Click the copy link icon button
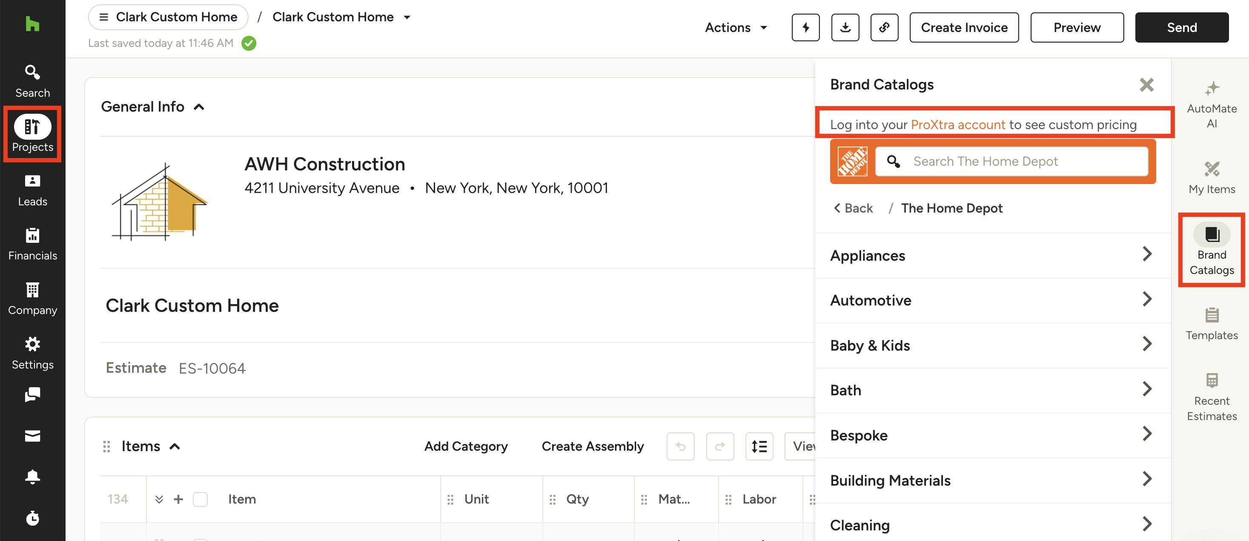The height and width of the screenshot is (541, 1249). point(884,28)
